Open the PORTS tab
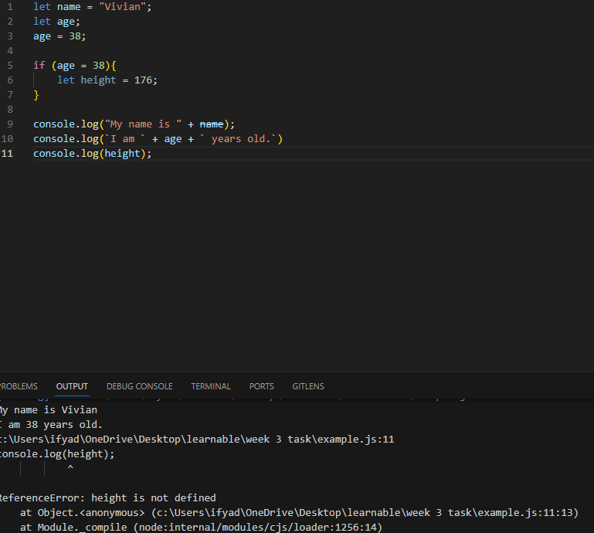 261,386
